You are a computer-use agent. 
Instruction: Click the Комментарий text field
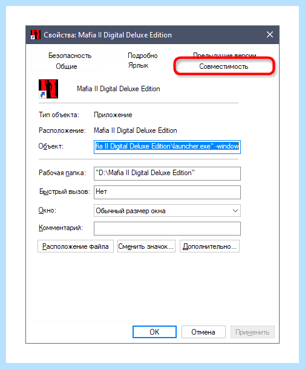[167, 228]
